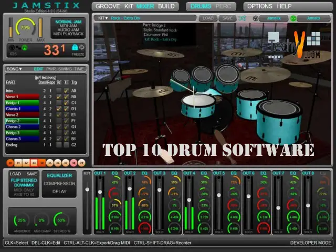Toggle TF checkbox for Chorus 1
The height and width of the screenshot is (252, 336).
tap(67, 109)
